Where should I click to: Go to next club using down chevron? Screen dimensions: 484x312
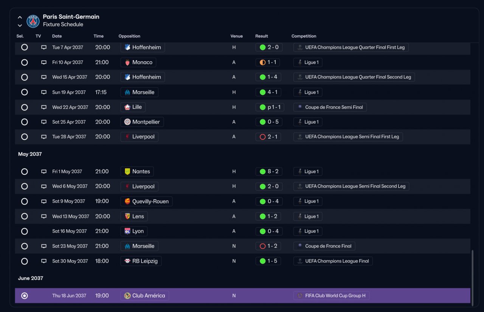click(20, 26)
